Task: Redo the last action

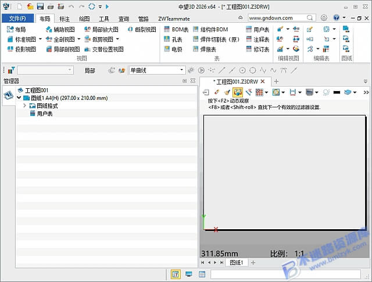Action: pyautogui.click(x=81, y=6)
